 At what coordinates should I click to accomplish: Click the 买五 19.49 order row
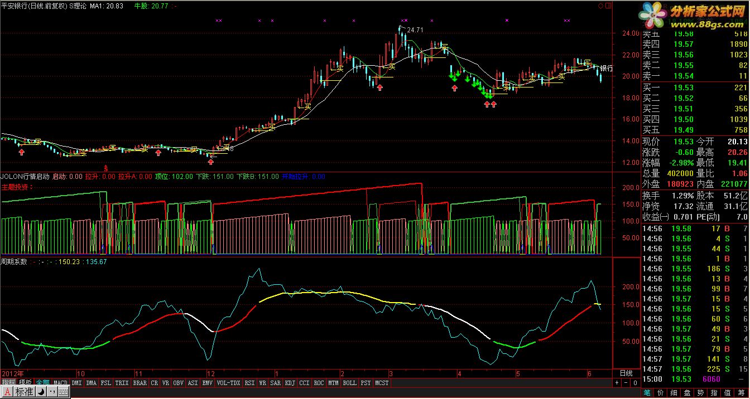[695, 130]
